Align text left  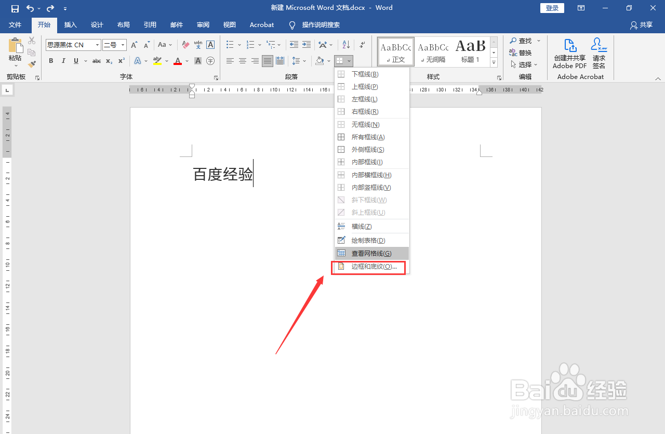230,61
